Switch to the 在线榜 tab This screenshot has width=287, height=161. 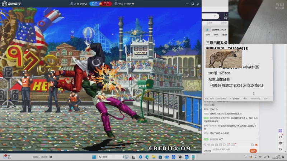210,23
